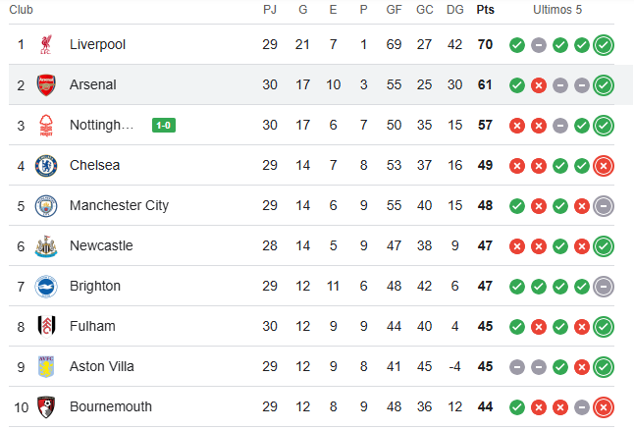The width and height of the screenshot is (634, 429).
Task: Click the Nottingham Forest crest icon
Action: tap(46, 125)
